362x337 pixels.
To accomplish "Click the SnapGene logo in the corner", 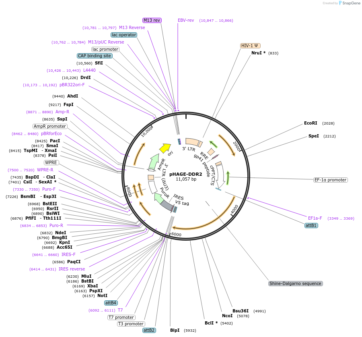I will tap(349, 3).
